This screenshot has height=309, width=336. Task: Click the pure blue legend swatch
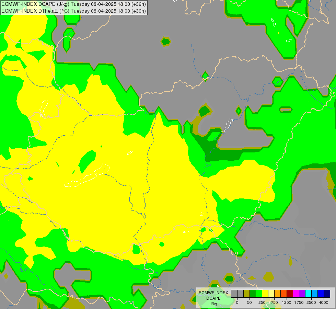tap(321, 294)
